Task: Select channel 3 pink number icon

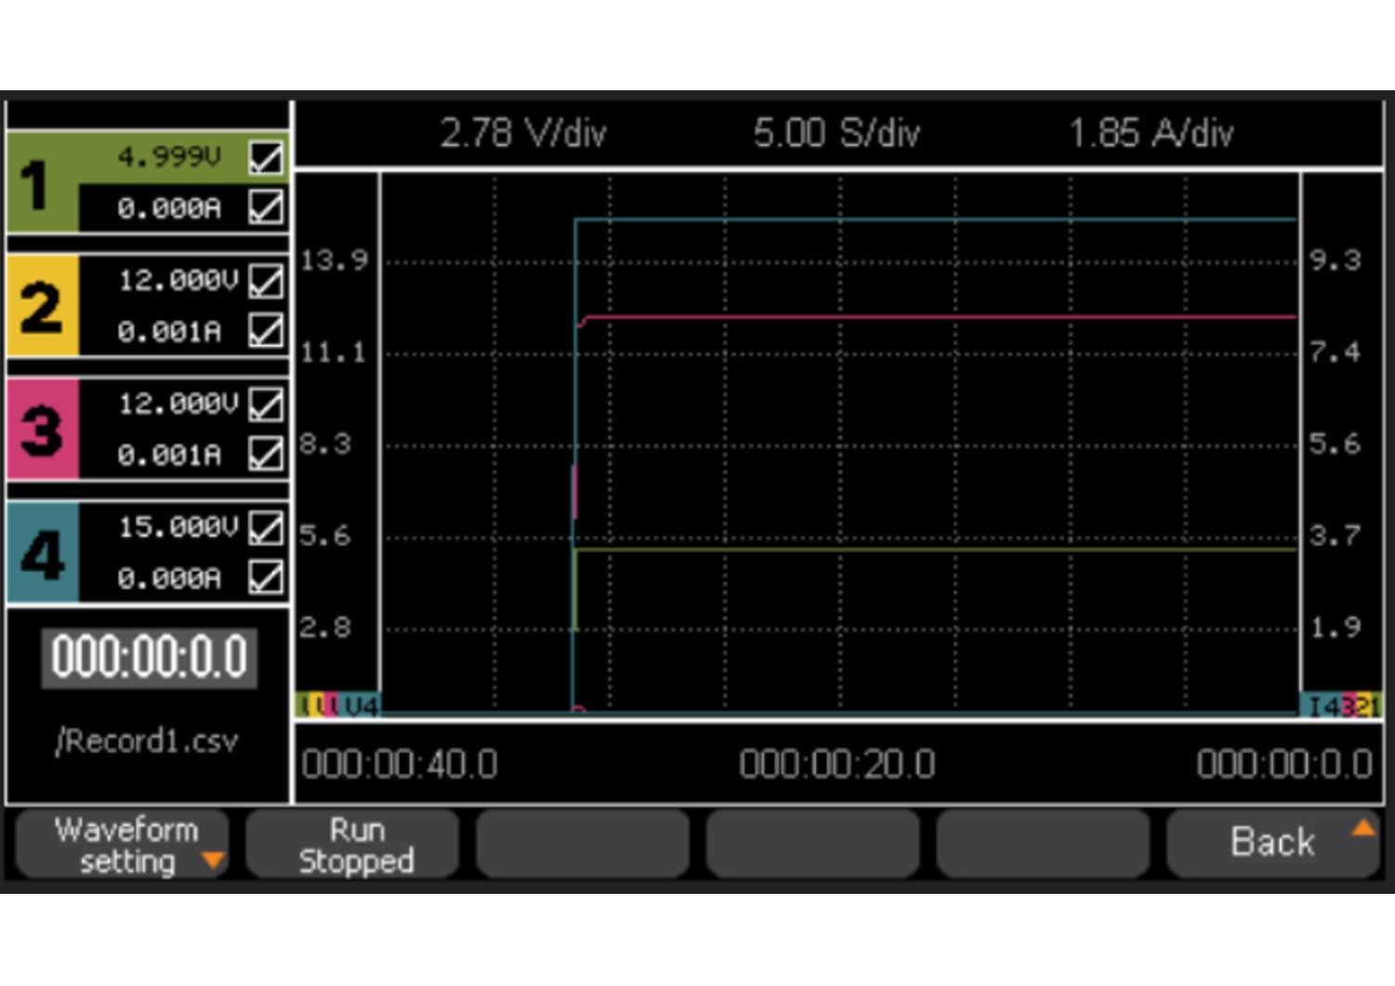Action: pyautogui.click(x=43, y=430)
